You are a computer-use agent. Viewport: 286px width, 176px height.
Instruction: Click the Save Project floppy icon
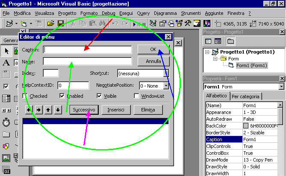61,23
